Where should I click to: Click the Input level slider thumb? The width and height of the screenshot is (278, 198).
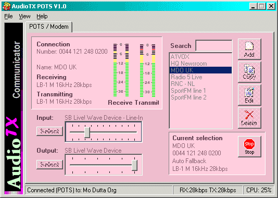87,132
